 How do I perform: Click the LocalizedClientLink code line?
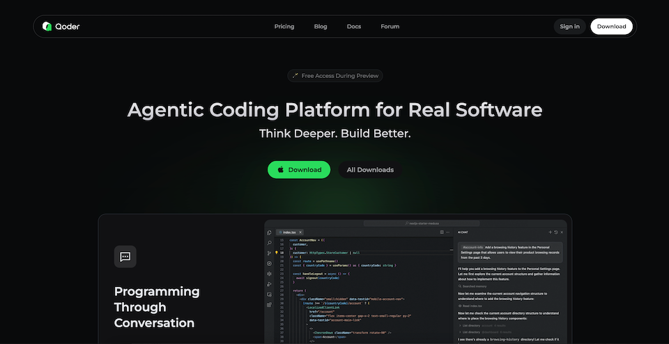[323, 307]
